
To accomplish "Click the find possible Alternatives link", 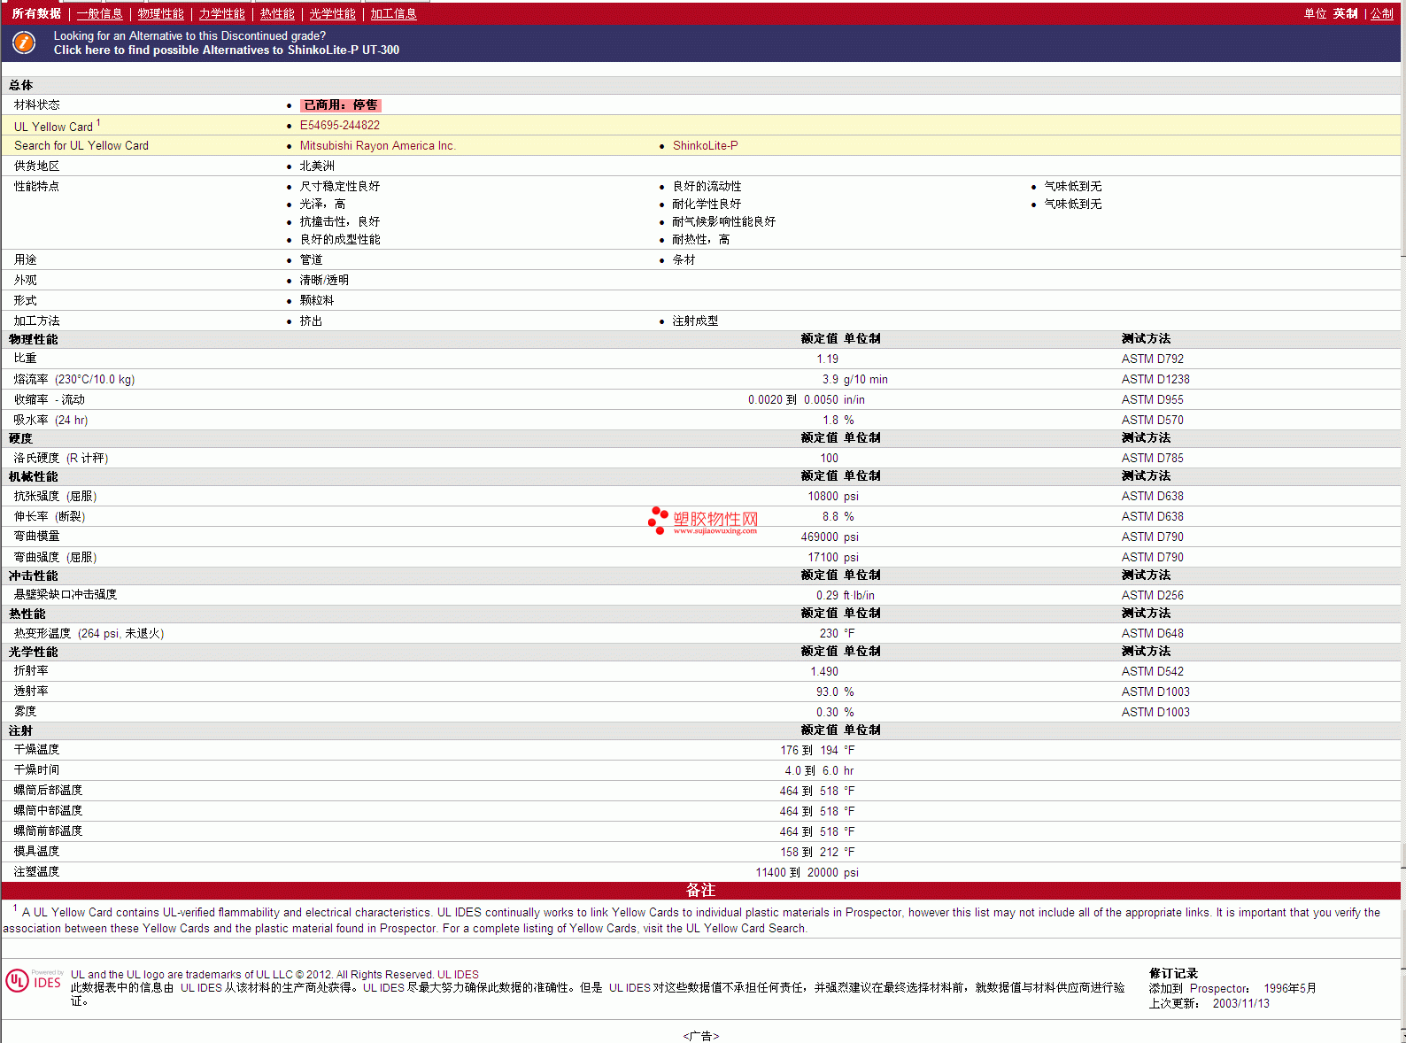I will coord(226,50).
